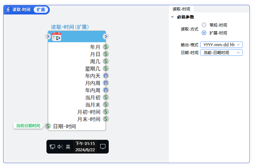
Task: Click the right output arrow on node
Action: click(106, 36)
